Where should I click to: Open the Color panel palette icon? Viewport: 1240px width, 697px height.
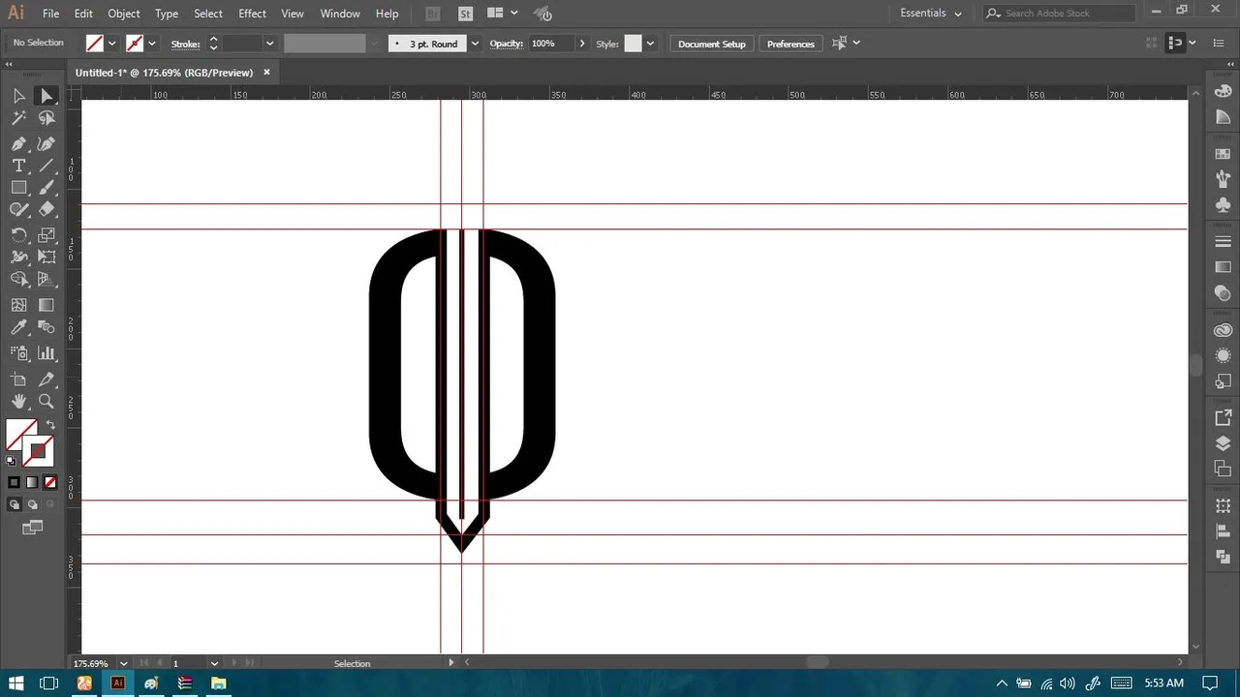coord(1223,91)
